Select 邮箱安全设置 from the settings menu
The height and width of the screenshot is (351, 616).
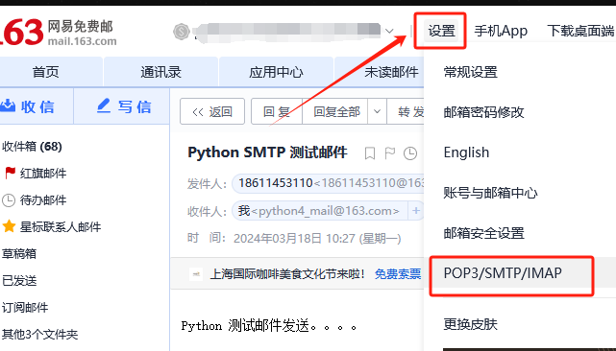click(484, 233)
